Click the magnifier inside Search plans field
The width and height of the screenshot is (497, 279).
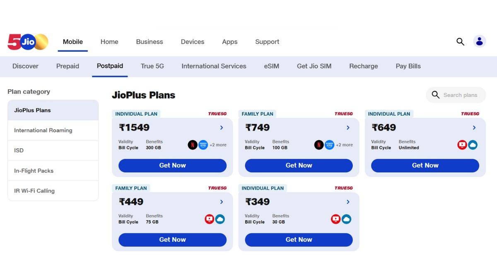pos(435,95)
